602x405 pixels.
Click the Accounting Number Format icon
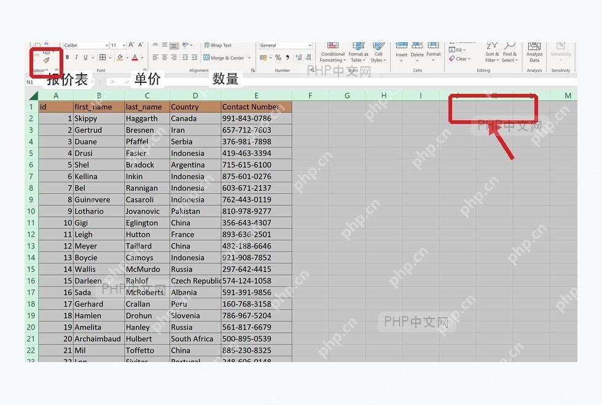point(263,58)
